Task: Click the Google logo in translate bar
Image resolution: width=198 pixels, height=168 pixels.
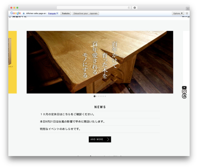Action: coord(15,13)
